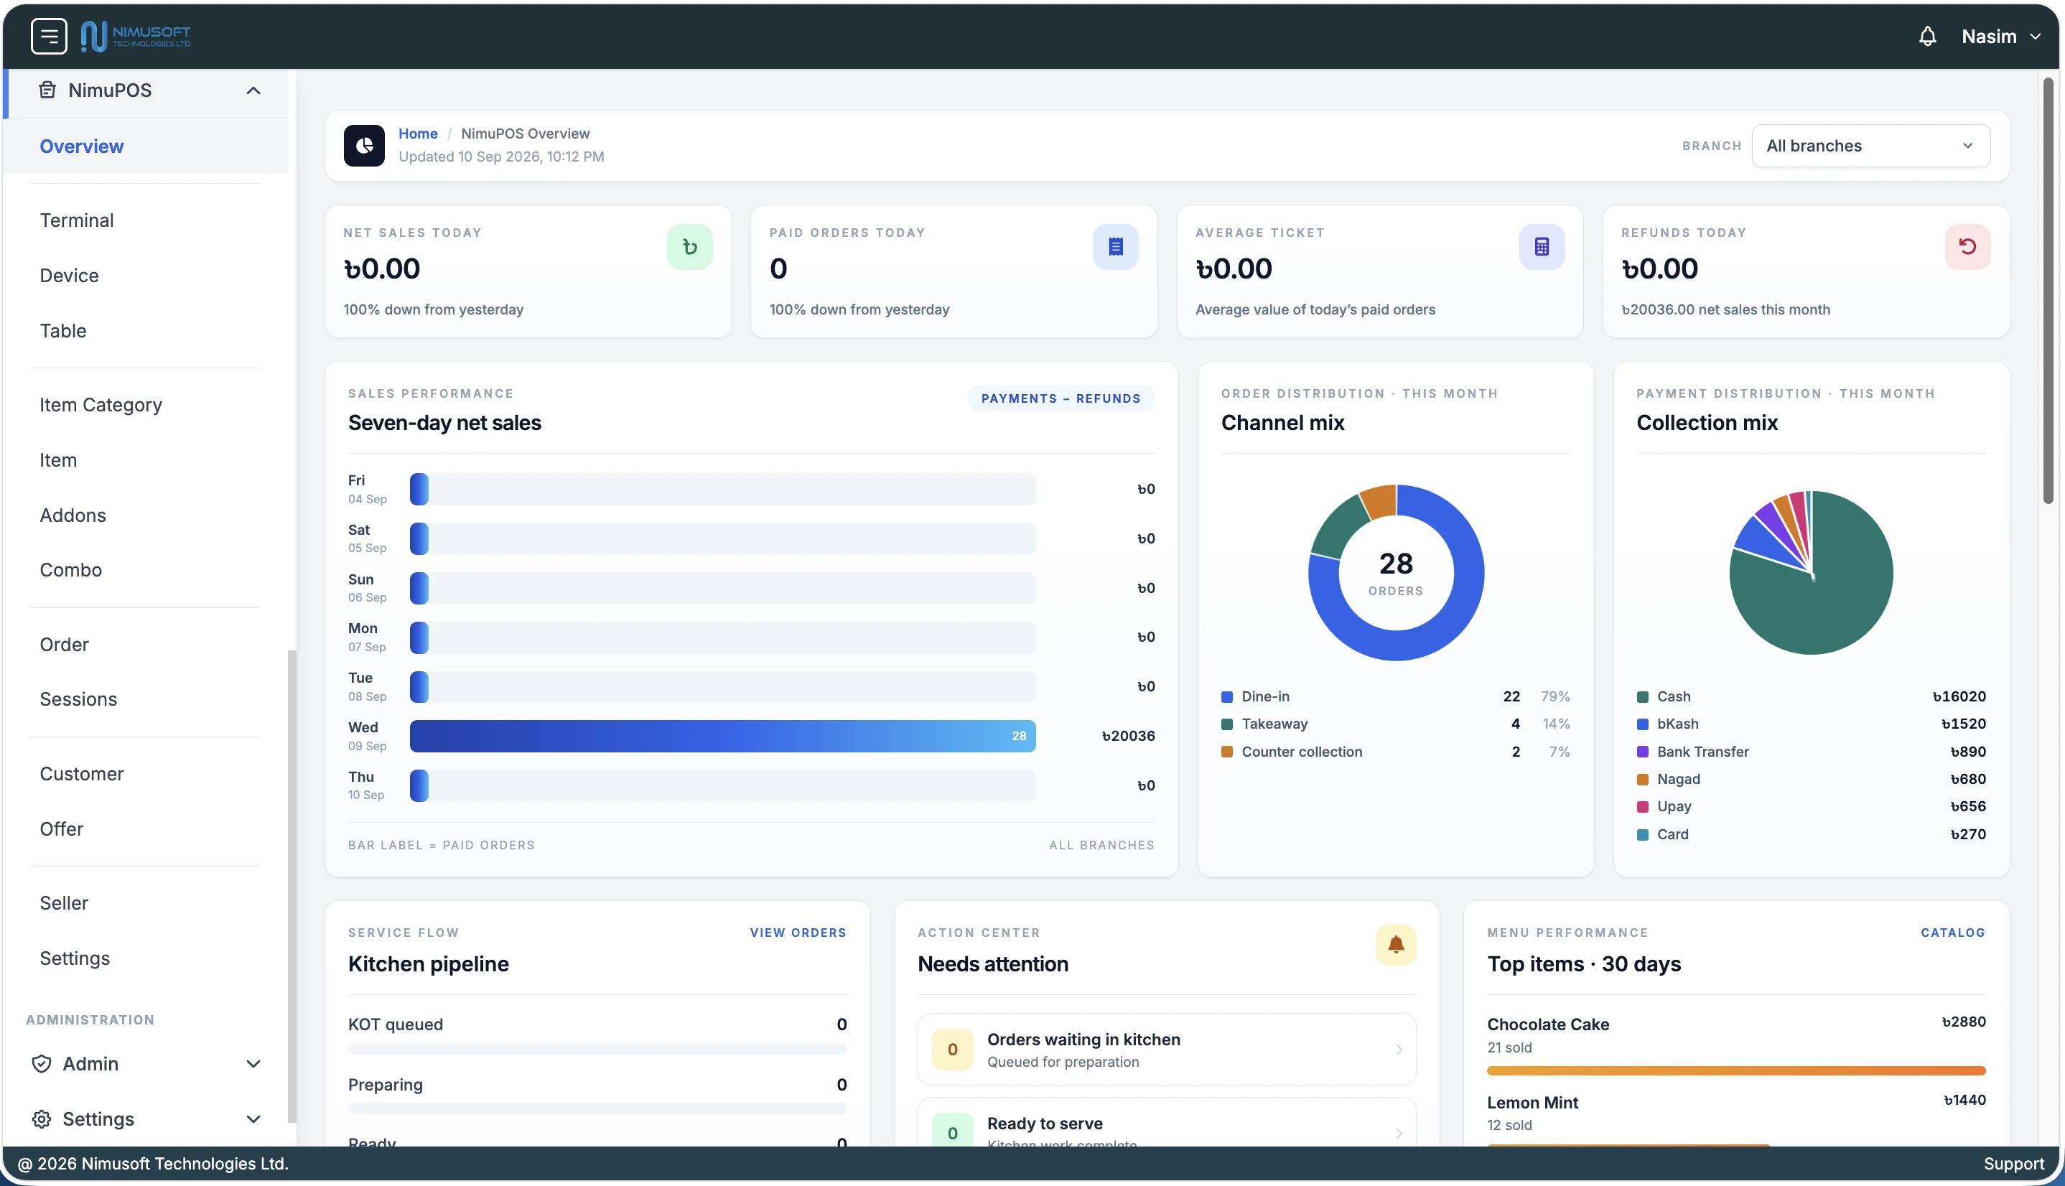2065x1186 pixels.
Task: Click the View Orders link
Action: [x=798, y=933]
